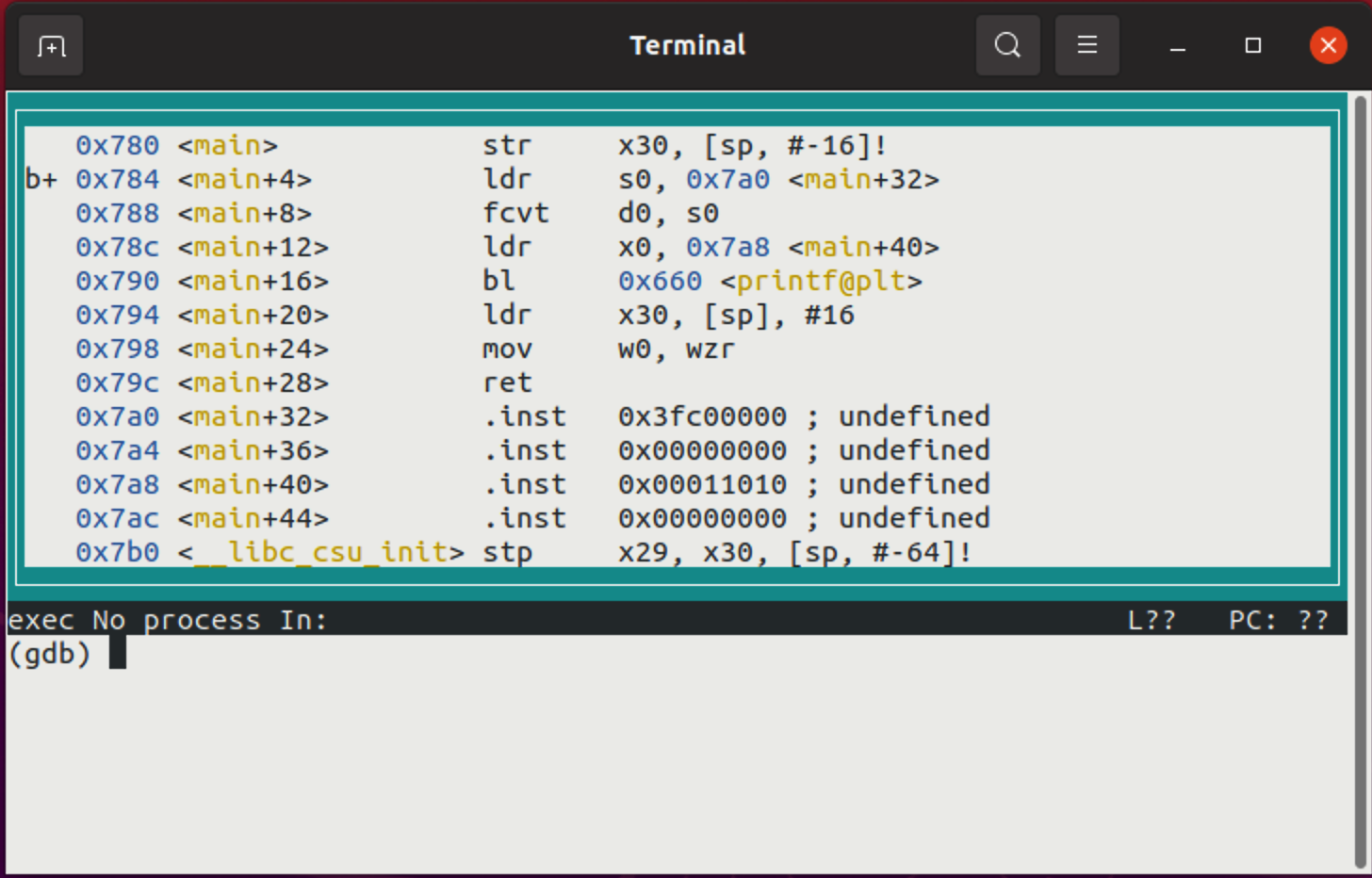Select value 0x3fc00000 in .inst line
The width and height of the screenshot is (1372, 878).
tap(702, 416)
